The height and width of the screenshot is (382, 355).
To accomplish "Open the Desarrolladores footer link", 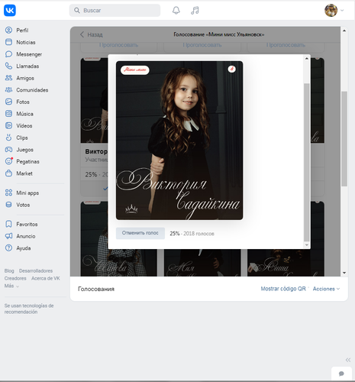I will click(36, 270).
